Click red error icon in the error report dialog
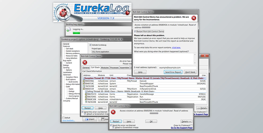This screenshot has height=133, width=263. pos(194,18)
